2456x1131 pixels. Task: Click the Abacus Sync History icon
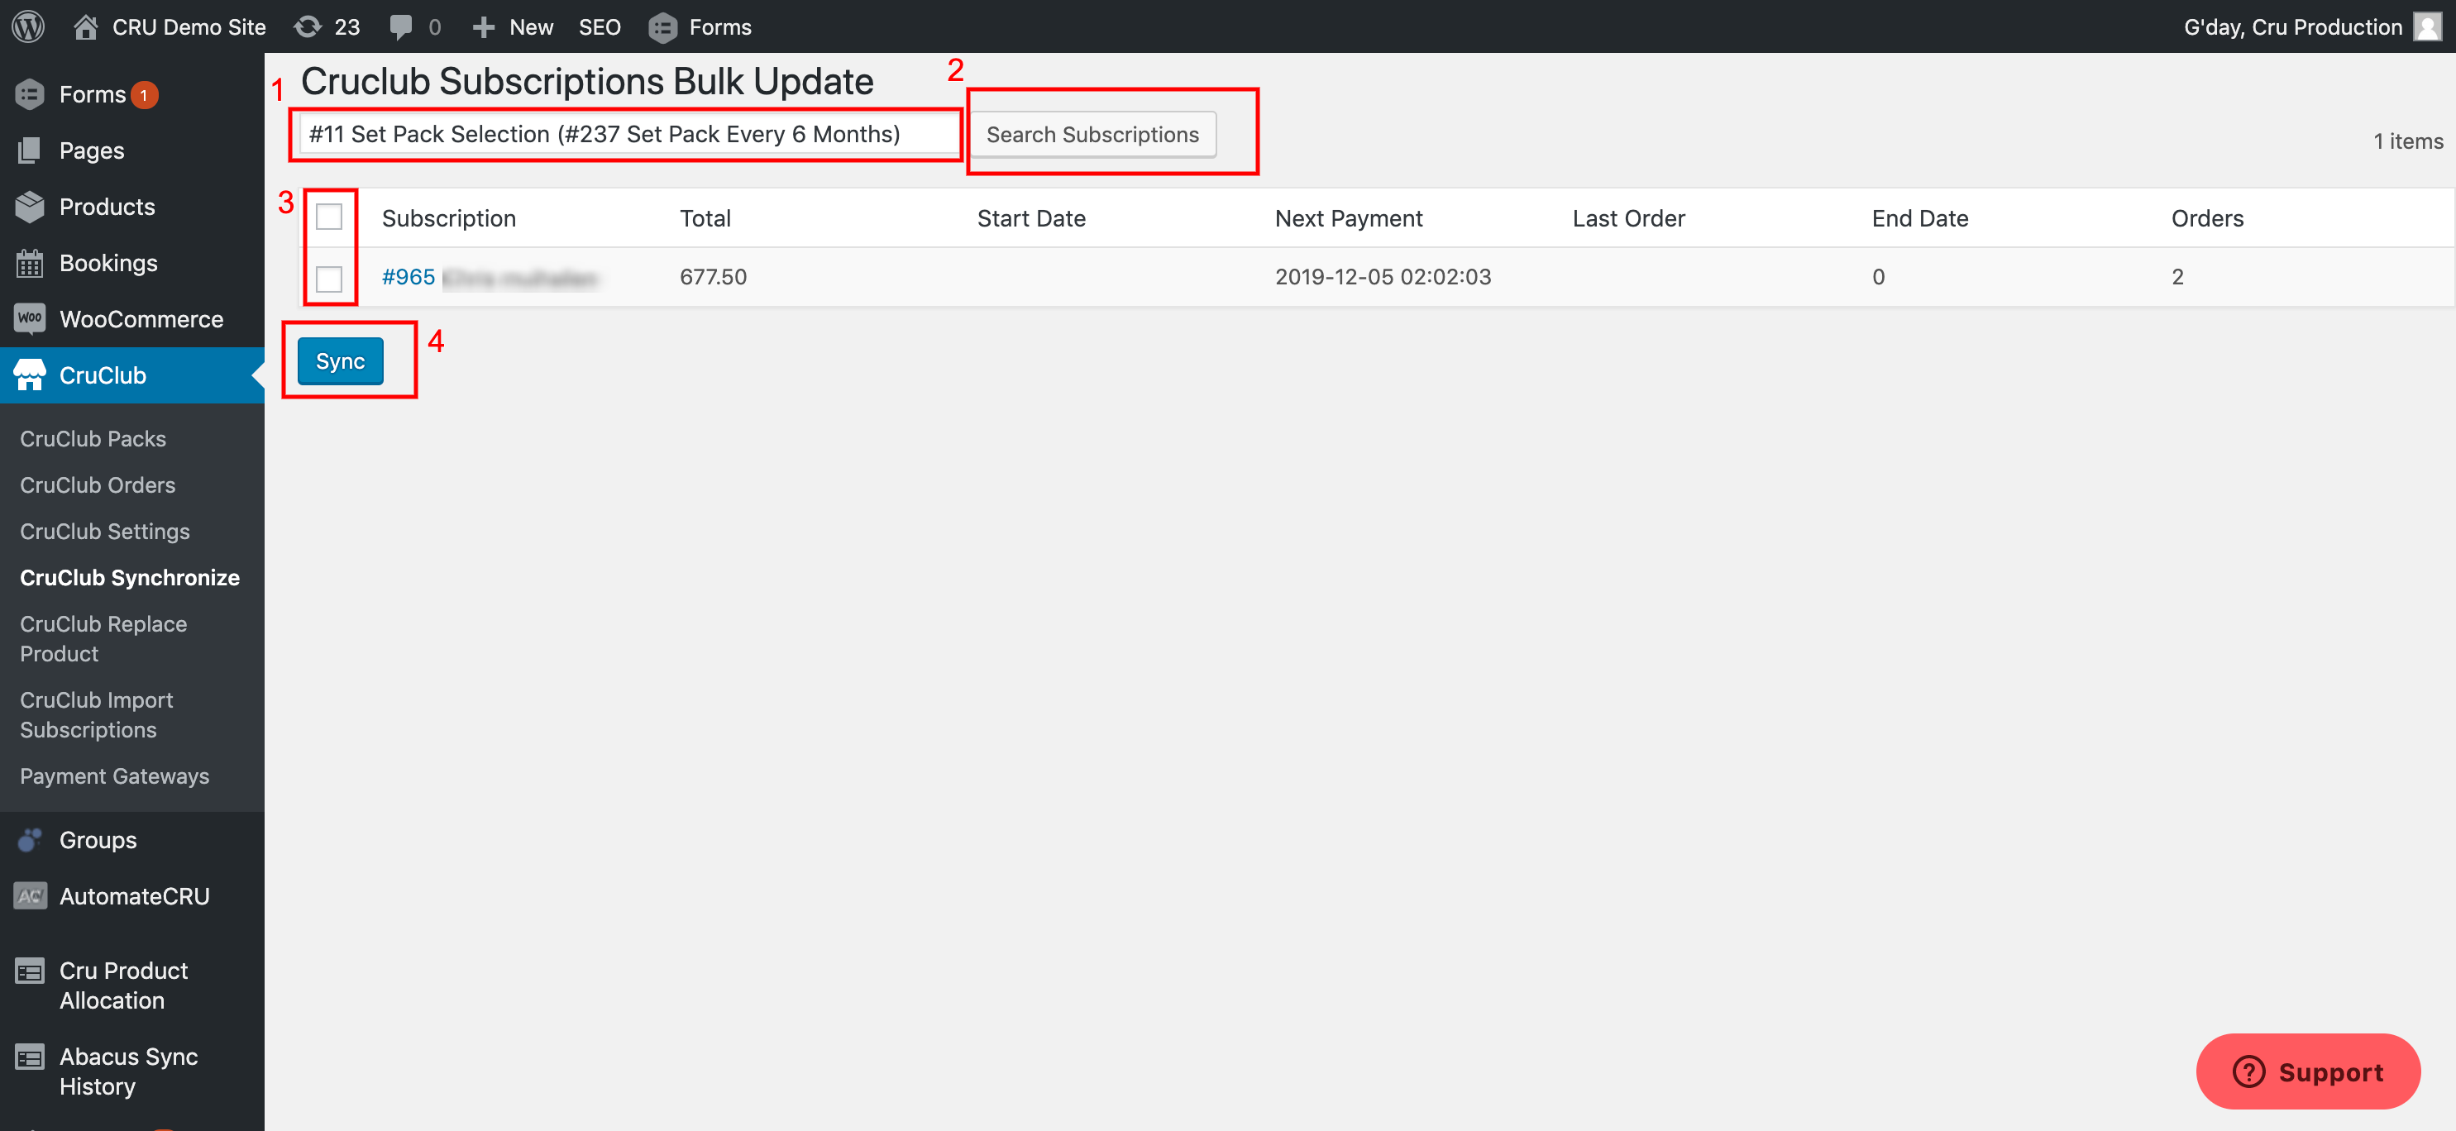pos(30,1057)
